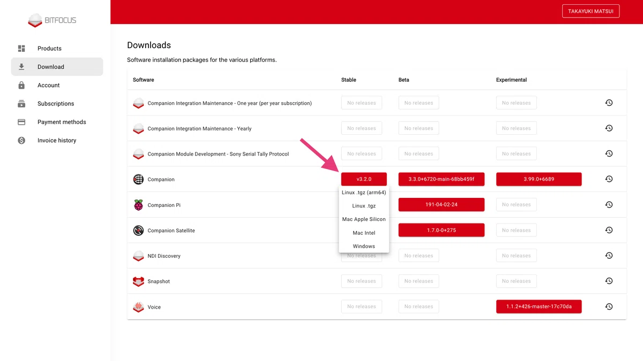Click the Snapshot product icon
This screenshot has height=361, width=643.
coord(138,281)
